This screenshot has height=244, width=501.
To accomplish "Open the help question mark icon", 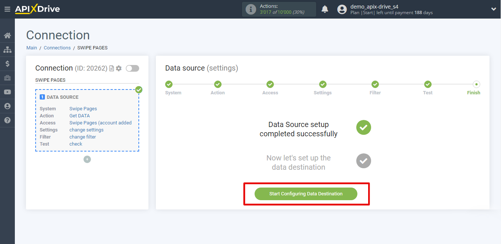I will (7, 120).
